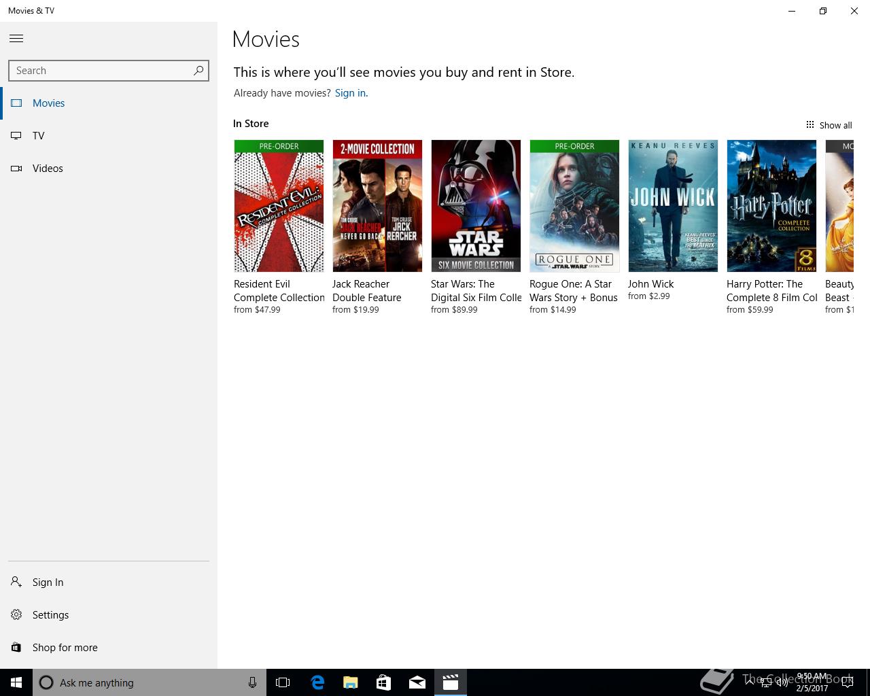The image size is (870, 696).
Task: Click the Movies & TV taskbar icon
Action: [x=451, y=682]
